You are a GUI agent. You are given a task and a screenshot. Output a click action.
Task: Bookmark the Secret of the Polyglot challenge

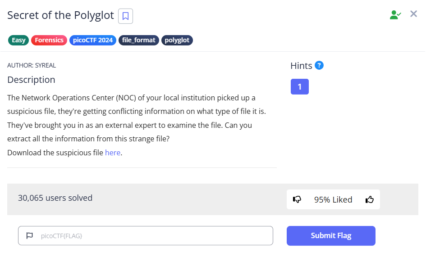coord(125,16)
